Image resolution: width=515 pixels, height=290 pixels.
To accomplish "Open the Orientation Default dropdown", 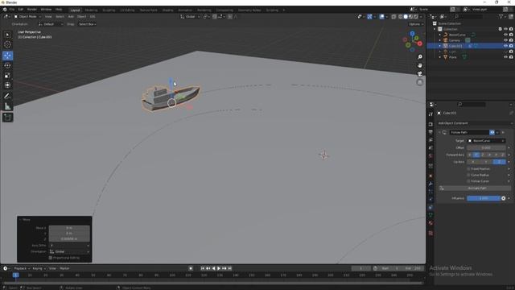I will [x=51, y=24].
